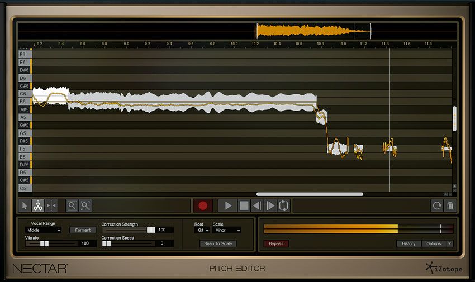Screen dimensions: 475x282
Task: Toggle the red Bypass button
Action: [276, 243]
